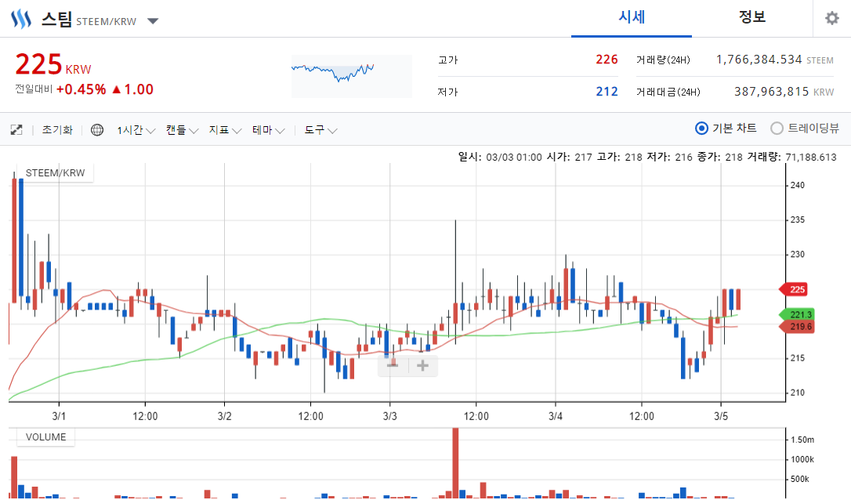The image size is (851, 500).
Task: Click the red 225 current price tag
Action: point(794,289)
